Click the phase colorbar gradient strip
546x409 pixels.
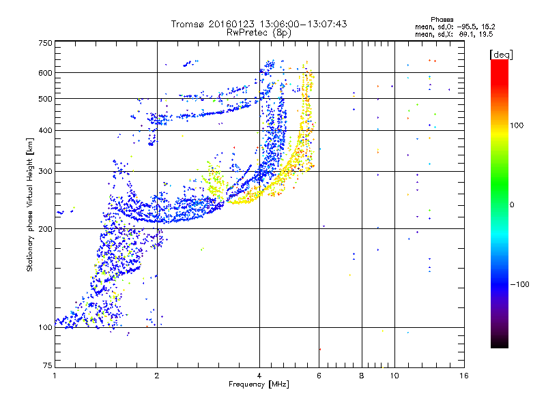tap(500, 203)
